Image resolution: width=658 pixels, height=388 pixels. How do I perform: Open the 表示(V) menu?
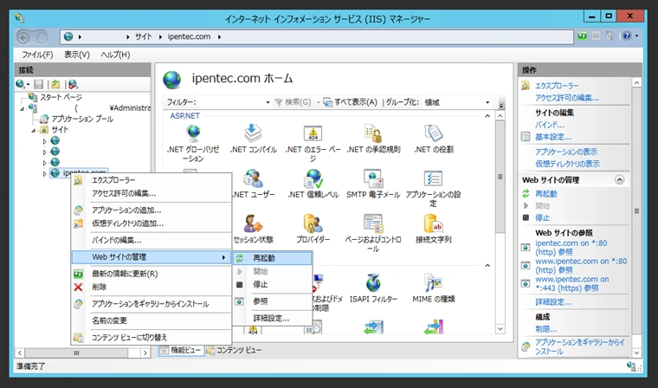pos(77,55)
